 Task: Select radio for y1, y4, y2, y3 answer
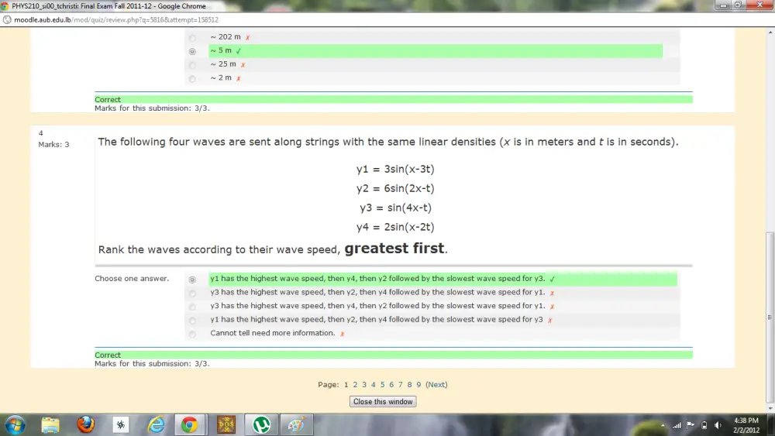192,280
